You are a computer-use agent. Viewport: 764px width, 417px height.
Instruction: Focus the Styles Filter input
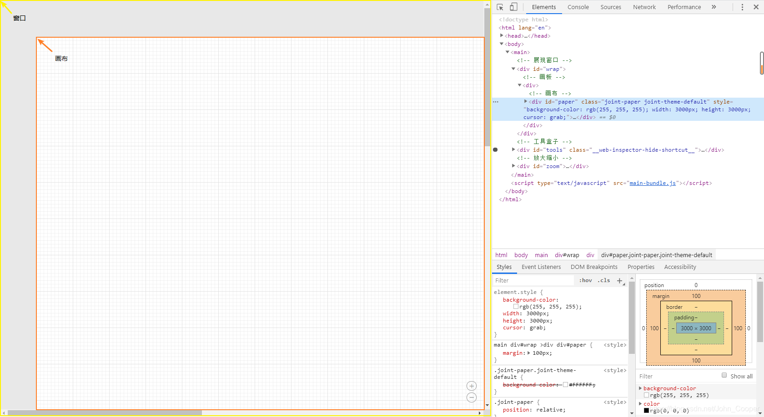[533, 281]
